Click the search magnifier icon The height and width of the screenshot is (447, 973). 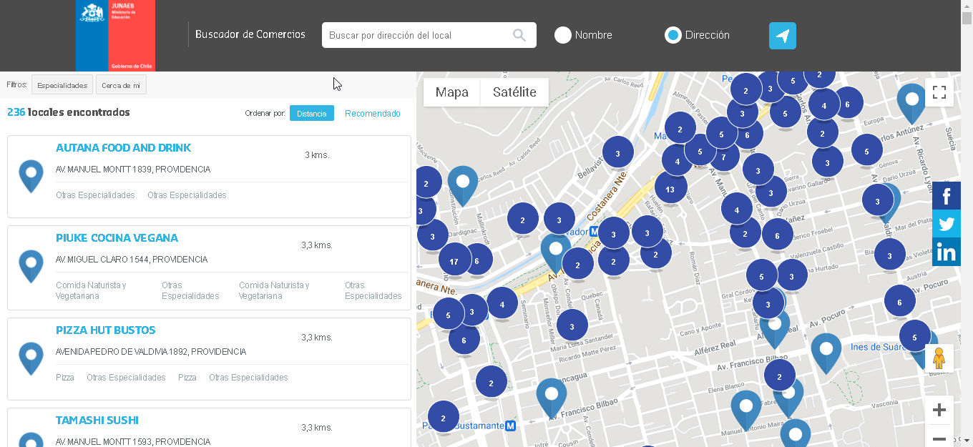click(x=519, y=35)
